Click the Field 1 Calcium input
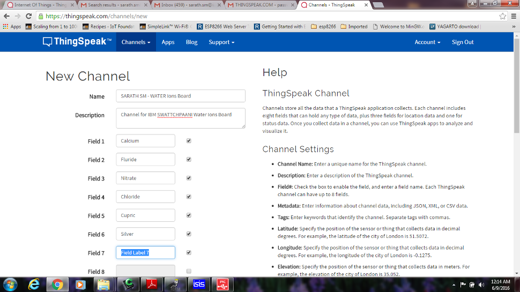 (x=145, y=141)
